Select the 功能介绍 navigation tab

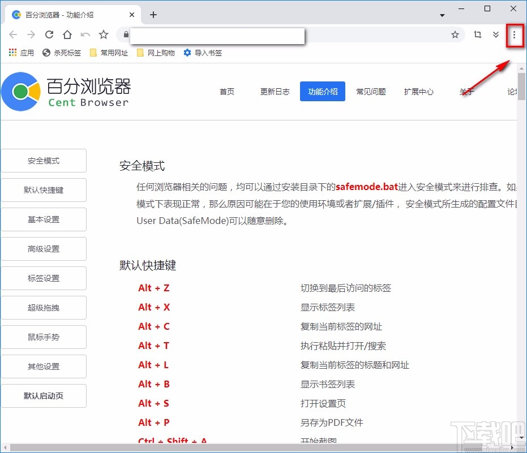click(x=322, y=91)
